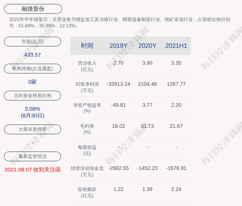The width and height of the screenshot is (242, 206).
Task: Select the 最新监管情况 label
Action: [33, 156]
